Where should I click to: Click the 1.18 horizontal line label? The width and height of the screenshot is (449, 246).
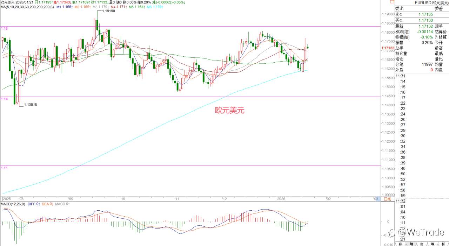[4, 28]
